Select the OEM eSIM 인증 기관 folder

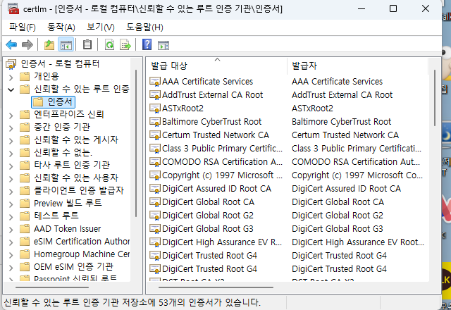point(73,267)
